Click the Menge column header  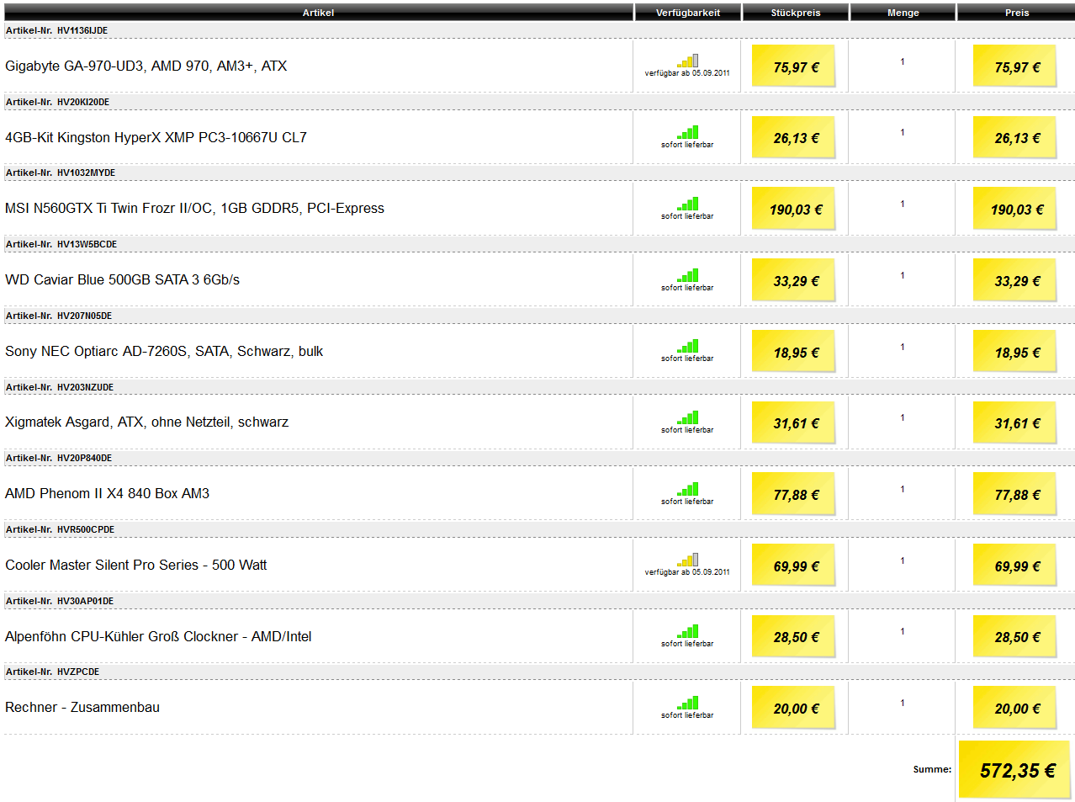click(903, 13)
